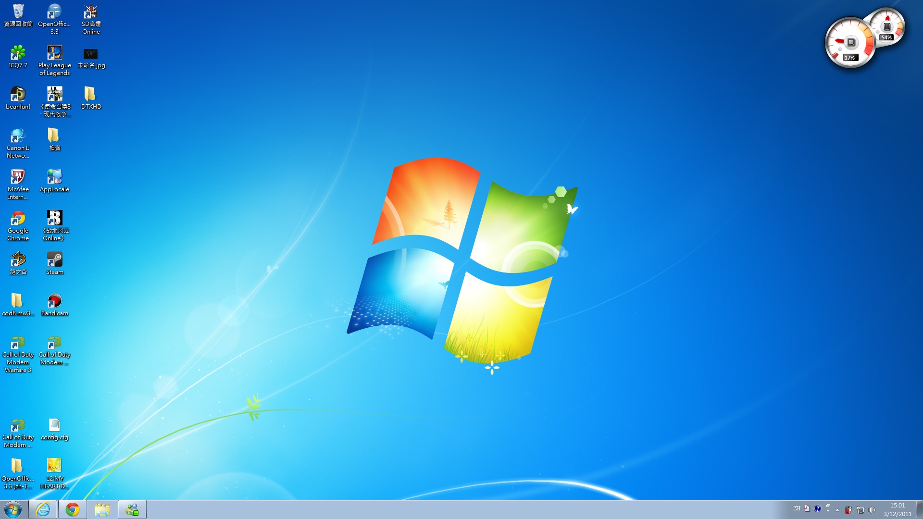Show hidden system tray icons
Viewport: 923px width, 519px height.
click(x=837, y=510)
